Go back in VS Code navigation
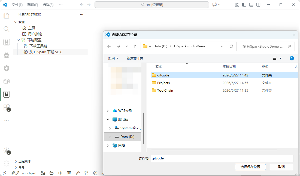The width and height of the screenshot is (300, 176). coord(82,5)
